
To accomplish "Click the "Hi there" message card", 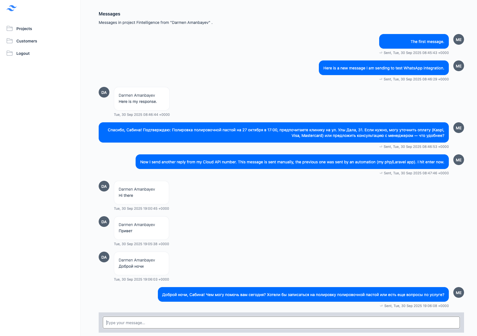I will (141, 193).
